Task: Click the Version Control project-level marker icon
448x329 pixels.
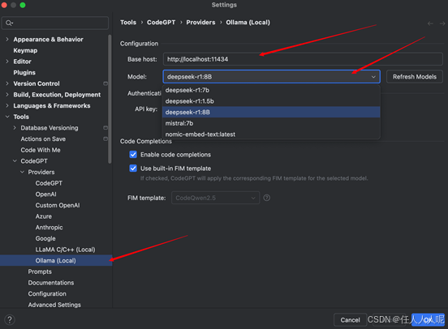Action: pyautogui.click(x=106, y=83)
